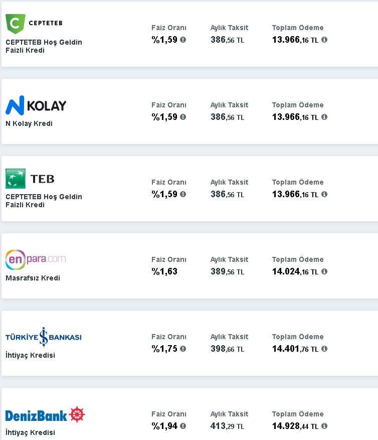Screen dimensions: 378x440
Task: Click info icon beside DenizBank 14.928,44 TL
Action: pos(324,426)
